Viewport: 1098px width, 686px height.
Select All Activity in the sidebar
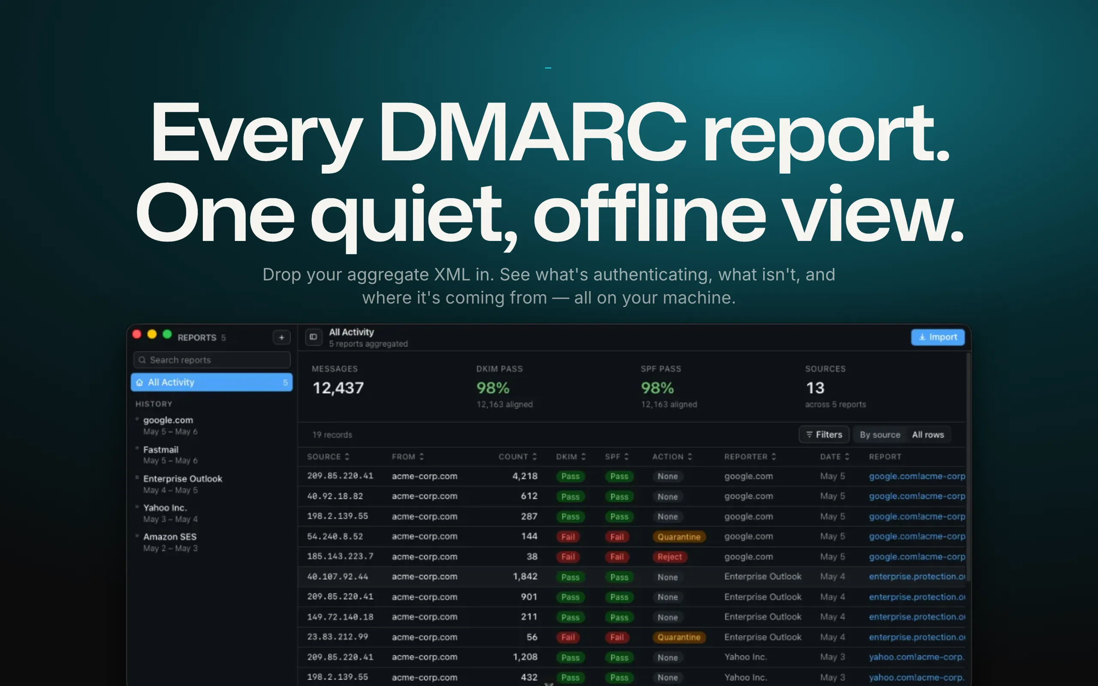click(211, 382)
